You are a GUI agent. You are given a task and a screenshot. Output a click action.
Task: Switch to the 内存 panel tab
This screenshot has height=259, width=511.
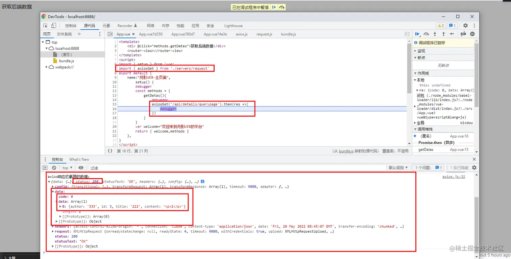(166, 26)
